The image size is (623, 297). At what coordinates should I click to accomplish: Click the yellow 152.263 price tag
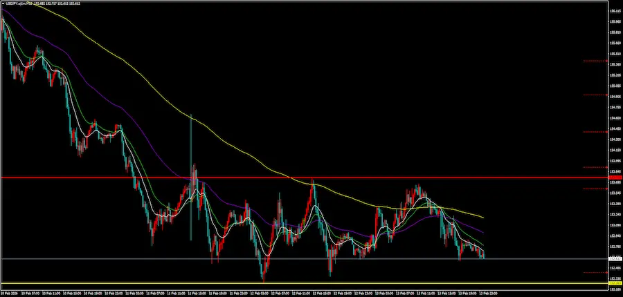coord(613,283)
